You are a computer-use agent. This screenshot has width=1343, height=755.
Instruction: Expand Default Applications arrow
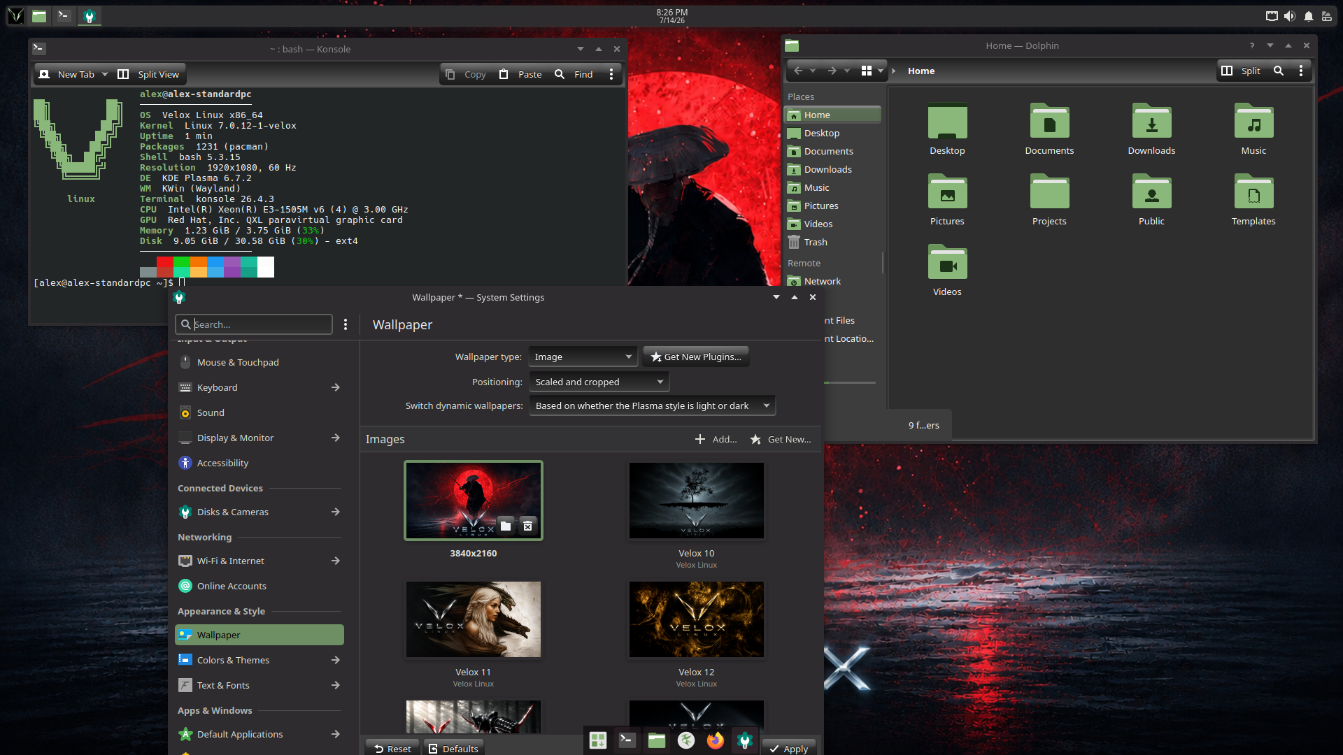(336, 734)
